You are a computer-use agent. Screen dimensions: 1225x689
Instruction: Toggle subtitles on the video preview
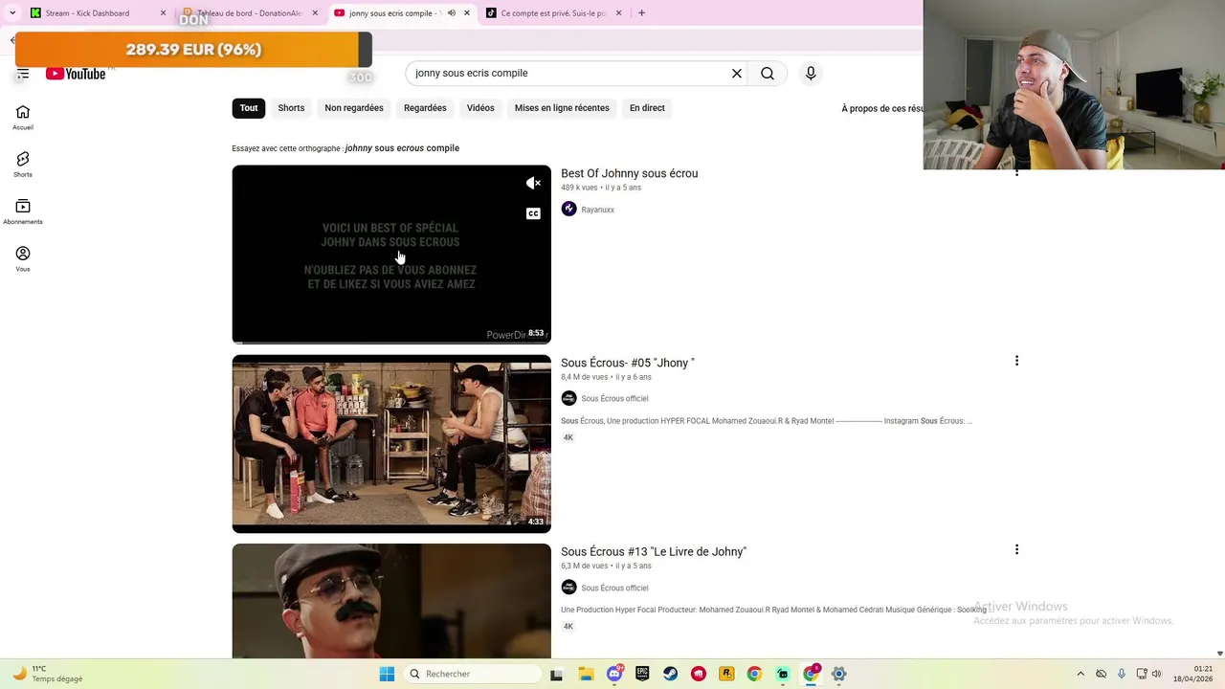533,213
